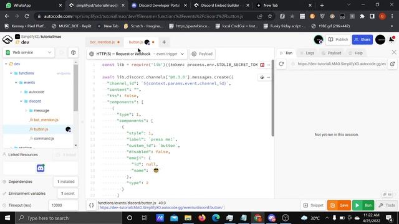
Task: Open the Mail app from the taskbar
Action: point(174,218)
